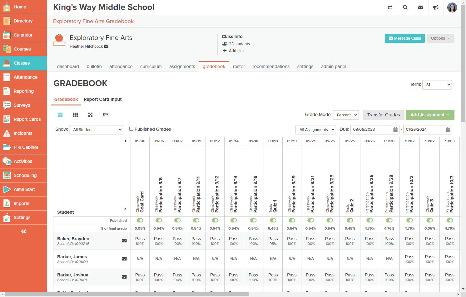This screenshot has width=466, height=297.
Task: Click the Add Assignment button
Action: click(x=430, y=115)
